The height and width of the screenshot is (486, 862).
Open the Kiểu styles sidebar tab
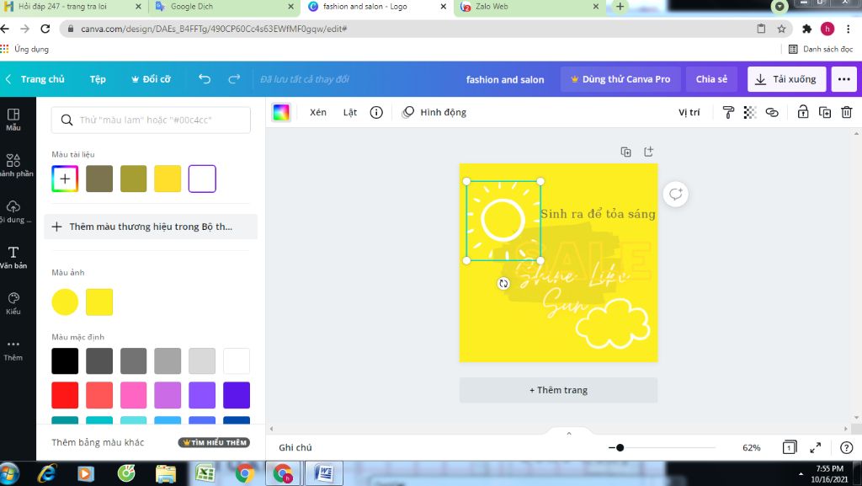[x=13, y=303]
